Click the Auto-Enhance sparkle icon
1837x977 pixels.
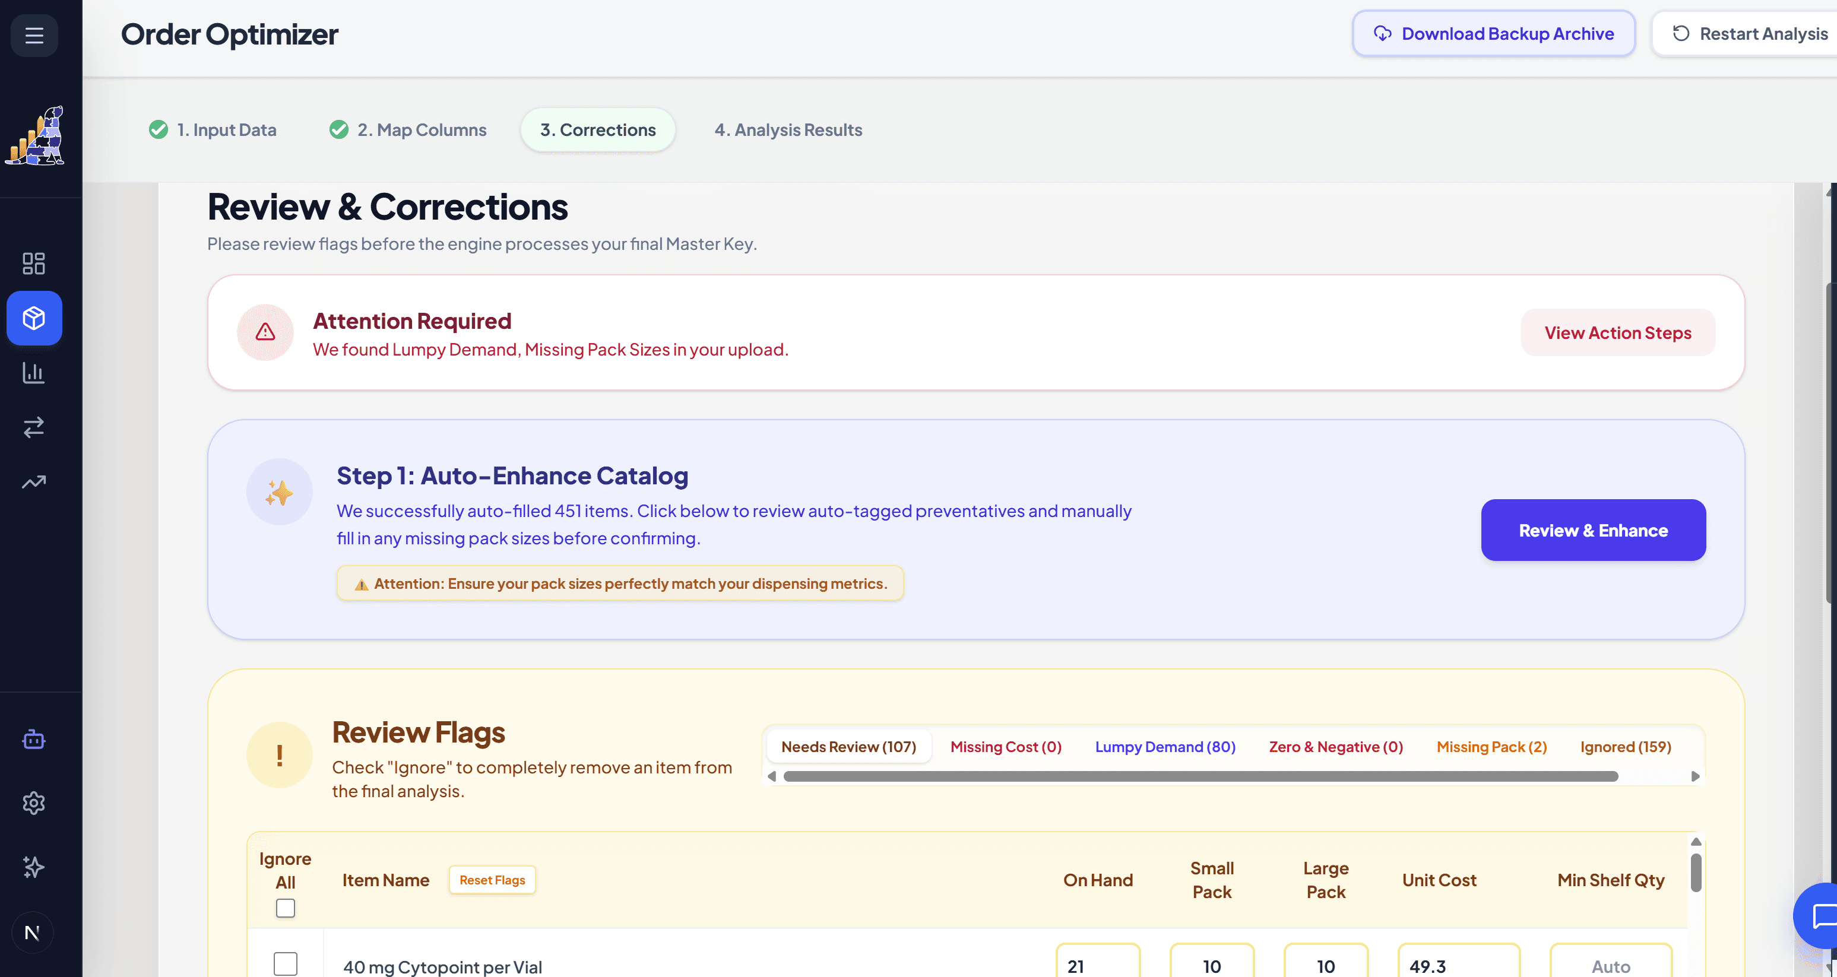[280, 492]
